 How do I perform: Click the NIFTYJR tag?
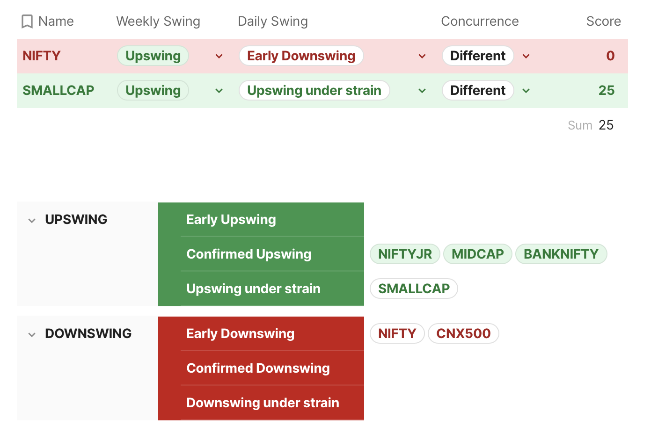(x=405, y=254)
